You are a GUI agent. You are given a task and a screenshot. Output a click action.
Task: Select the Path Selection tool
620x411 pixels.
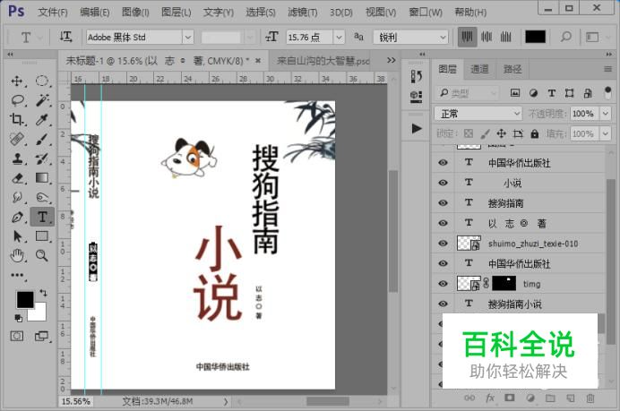[x=17, y=236]
